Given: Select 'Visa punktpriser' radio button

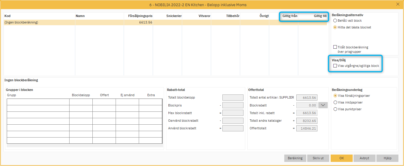Looking at the screenshot, I should pos(335,109).
